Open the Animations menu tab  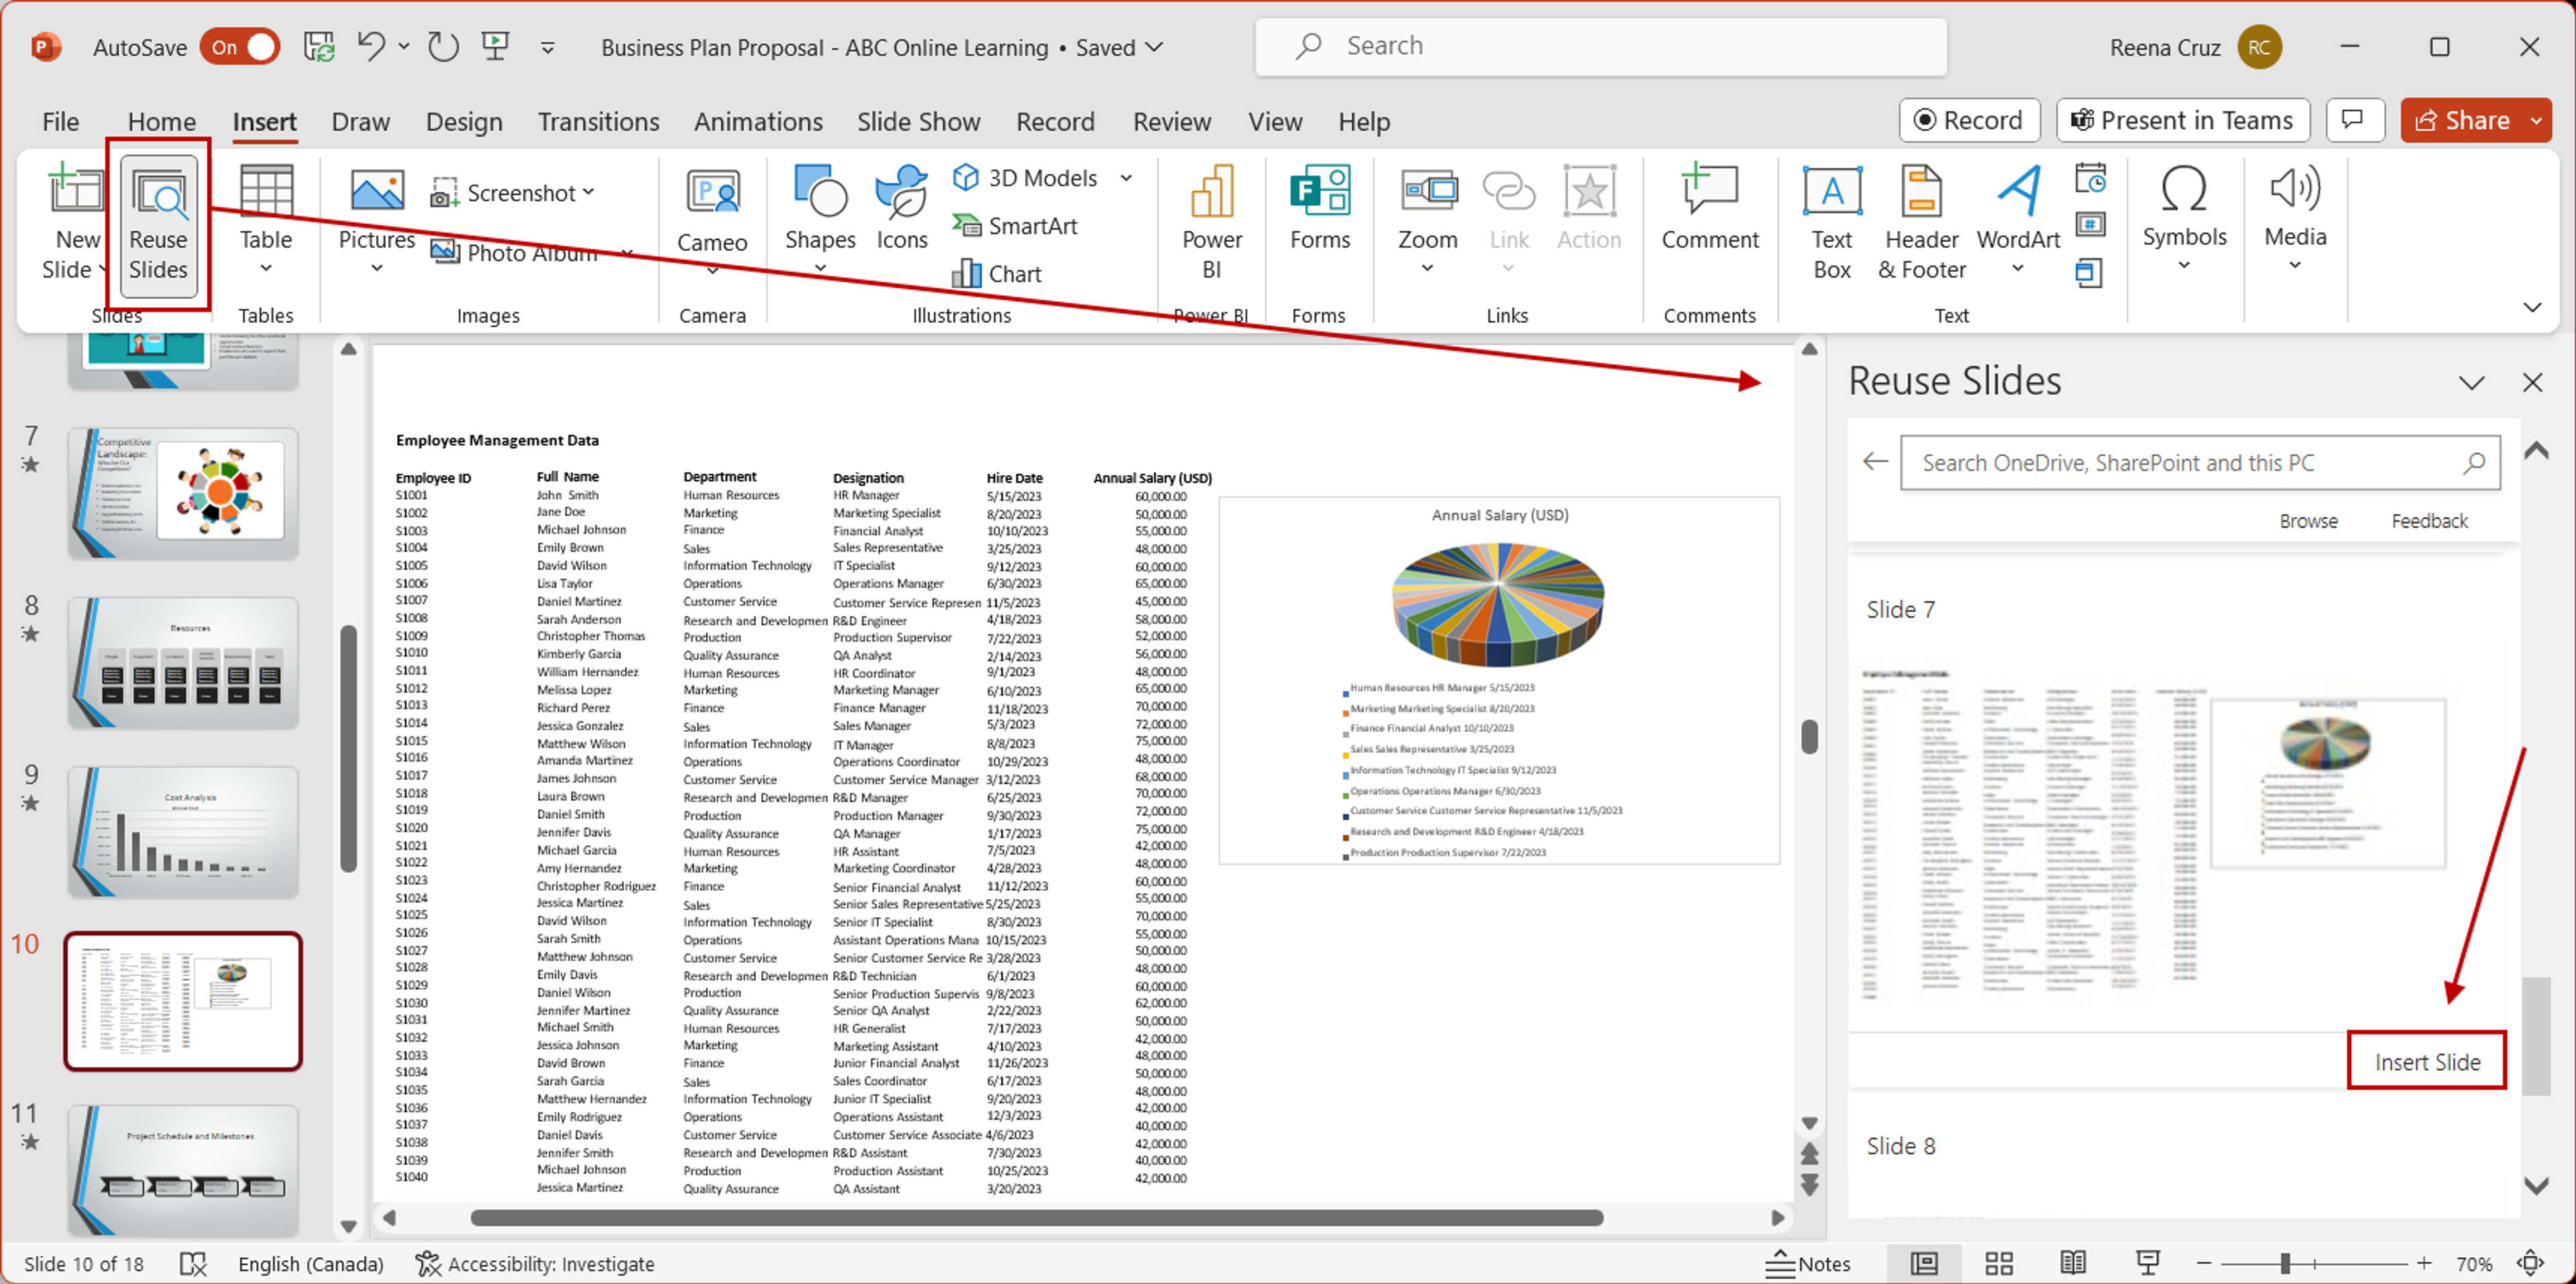[757, 120]
